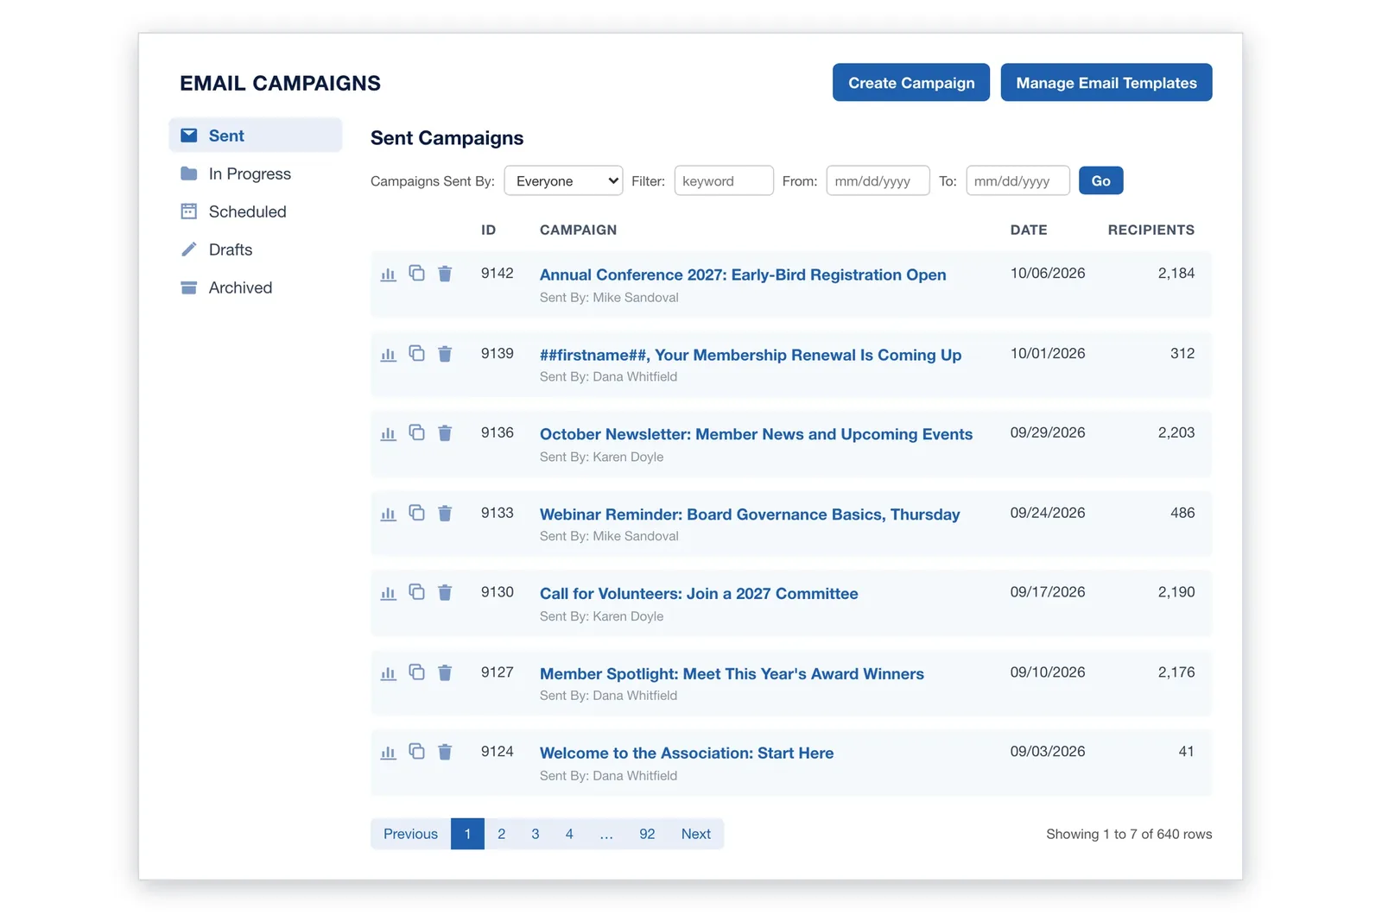
Task: Trash the October Newsletter campaign
Action: pyautogui.click(x=445, y=433)
